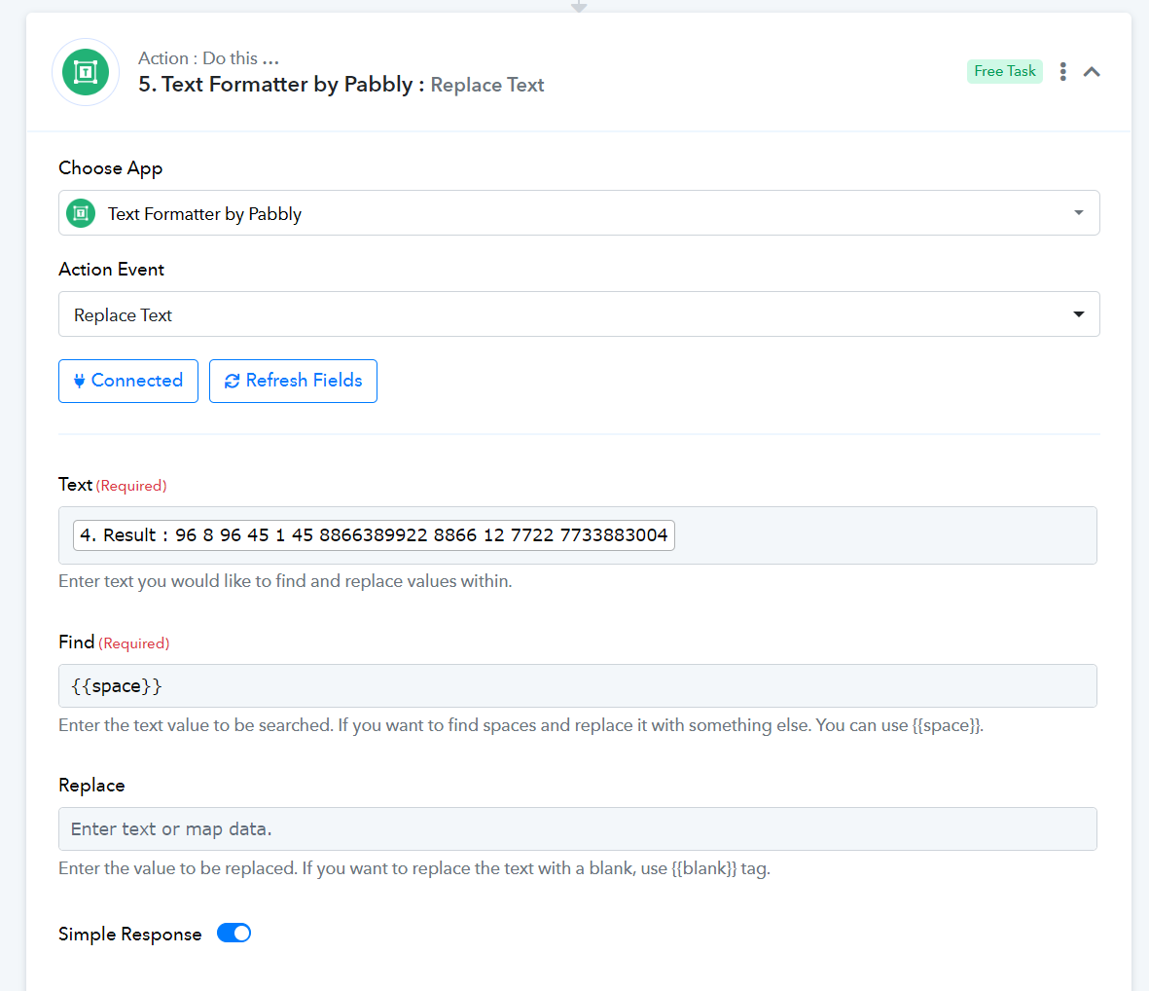Click the 'Replace Text' label in the step header
The height and width of the screenshot is (991, 1149).
(487, 85)
